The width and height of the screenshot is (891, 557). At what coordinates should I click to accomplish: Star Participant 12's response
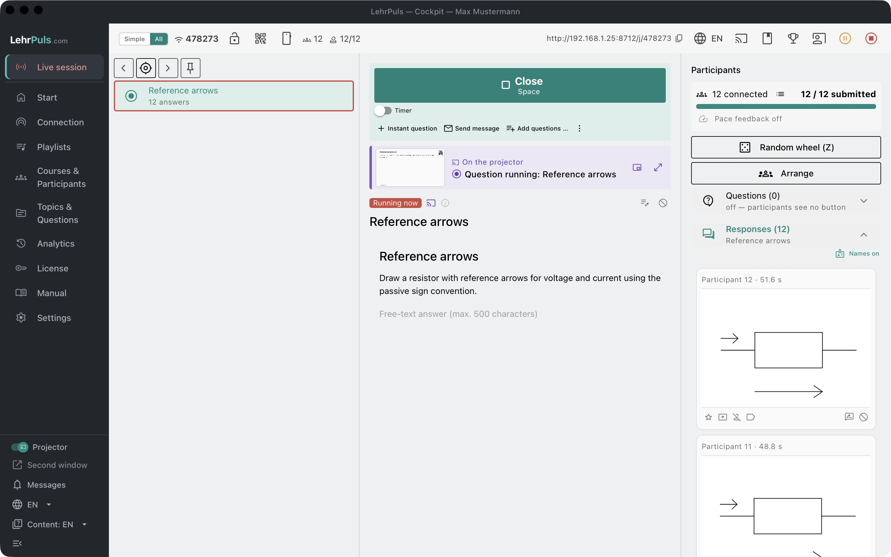click(x=708, y=417)
